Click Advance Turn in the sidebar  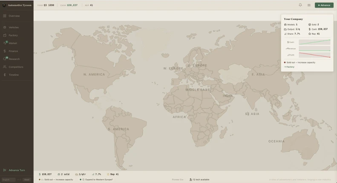[x=14, y=170]
